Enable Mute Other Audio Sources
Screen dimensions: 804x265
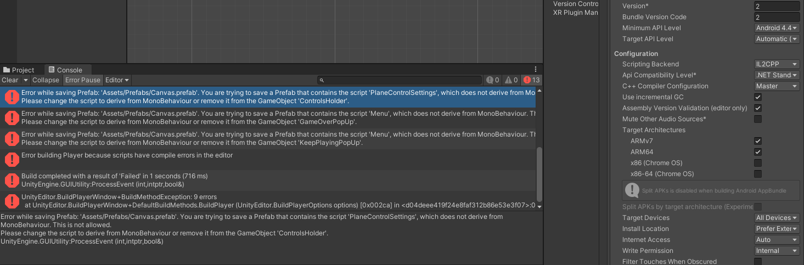758,119
